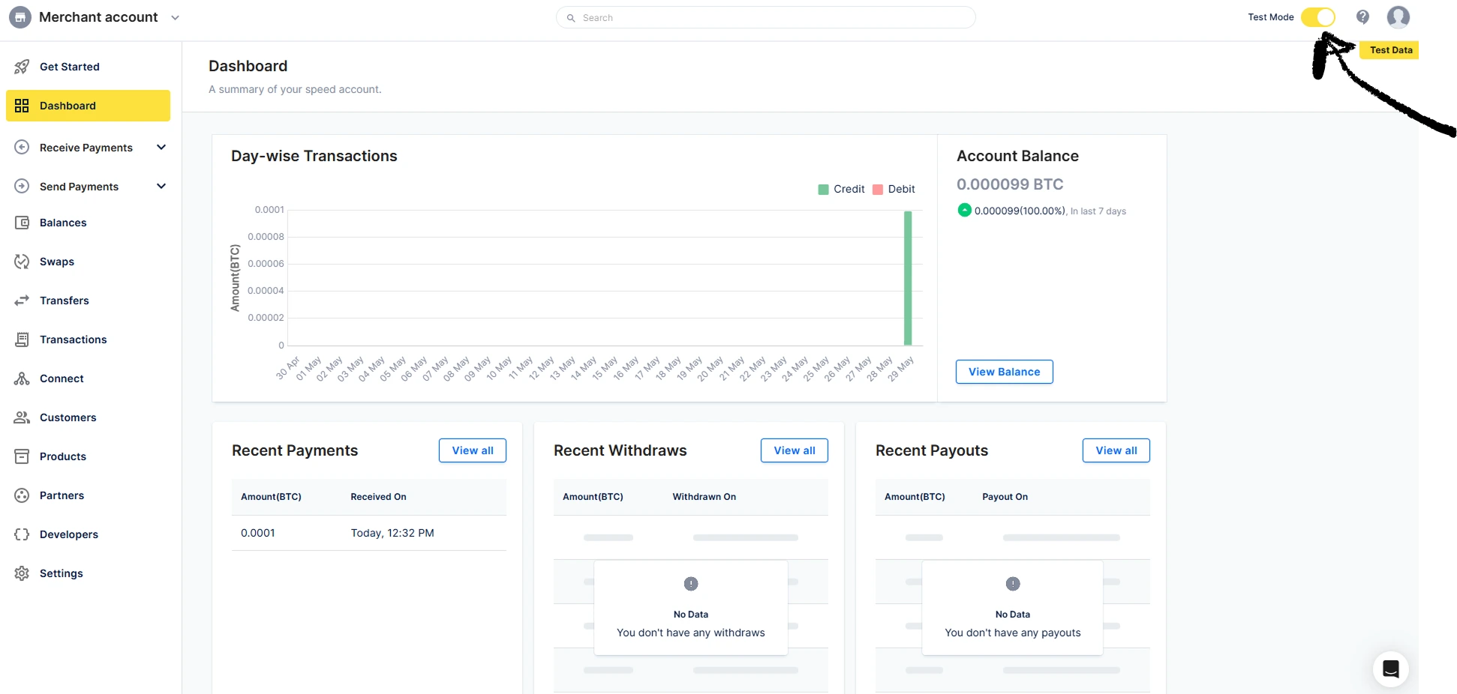Click View all for Recent Payments
The width and height of the screenshot is (1457, 694).
click(x=472, y=450)
